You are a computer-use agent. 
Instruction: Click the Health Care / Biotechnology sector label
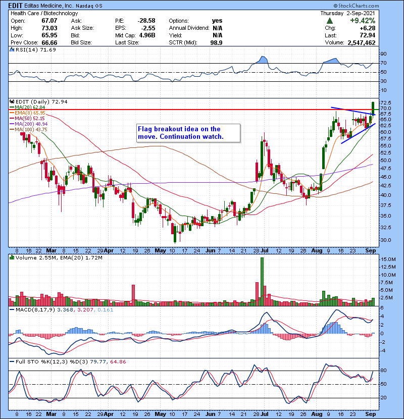(x=44, y=13)
